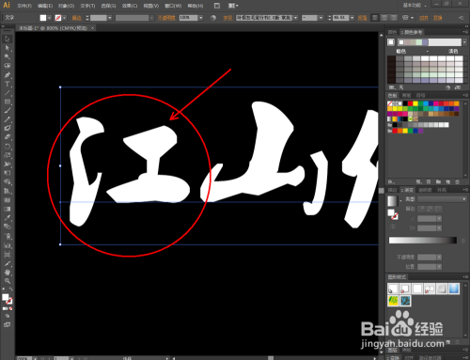Select the Rotate tool
This screenshot has width=470, height=360.
click(x=8, y=147)
